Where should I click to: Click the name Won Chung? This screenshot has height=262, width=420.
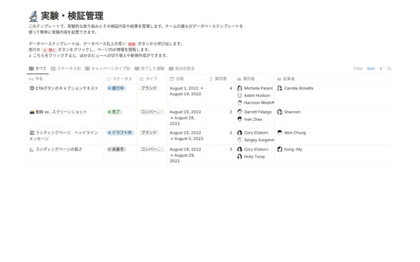[x=295, y=133]
